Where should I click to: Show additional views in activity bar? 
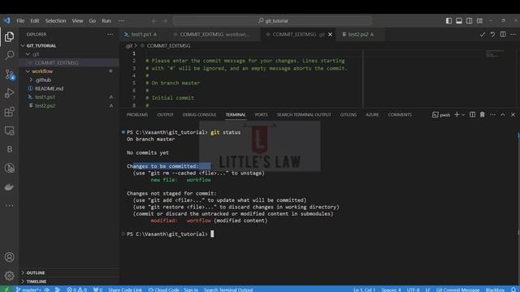click(9, 205)
